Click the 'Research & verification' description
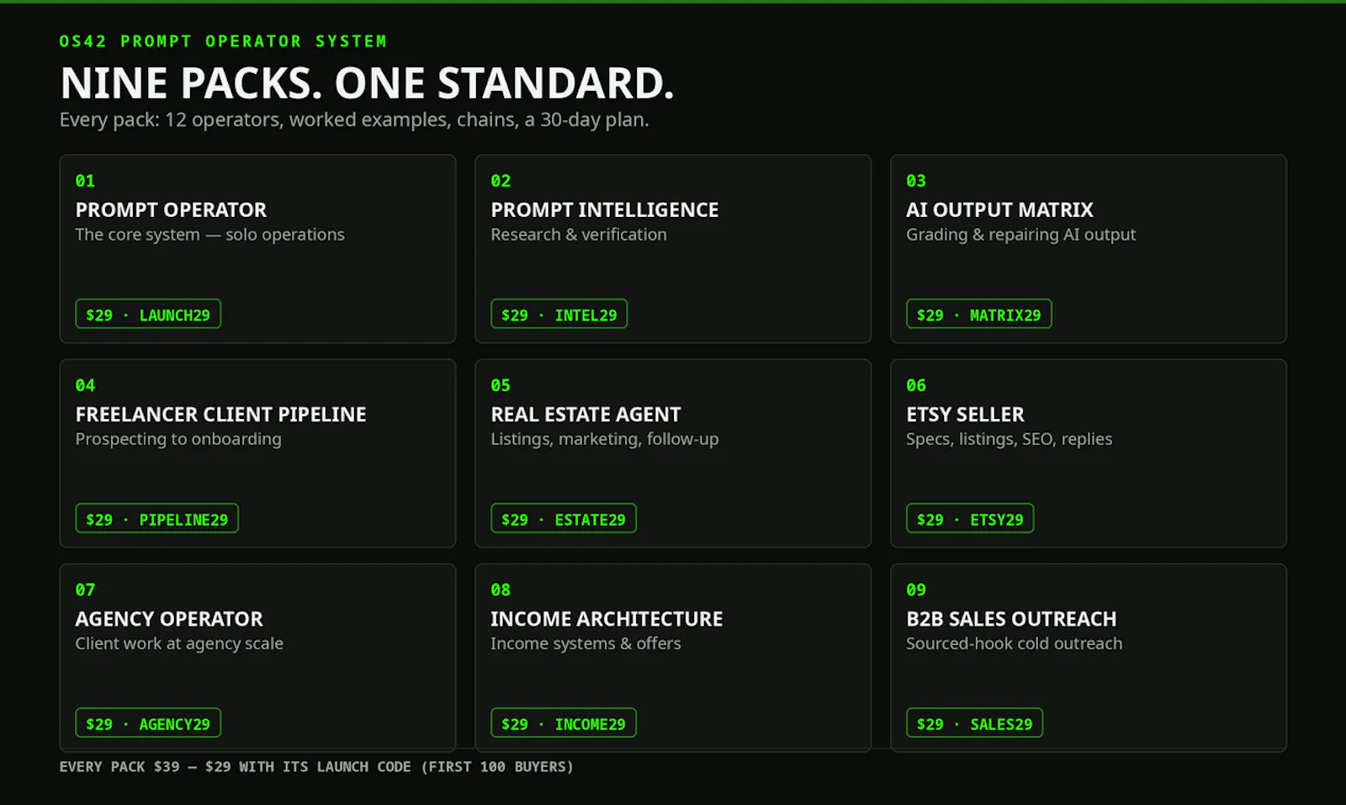Image resolution: width=1346 pixels, height=805 pixels. coord(579,235)
